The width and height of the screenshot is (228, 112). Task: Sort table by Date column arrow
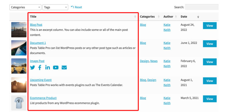pyautogui.click(x=198, y=17)
